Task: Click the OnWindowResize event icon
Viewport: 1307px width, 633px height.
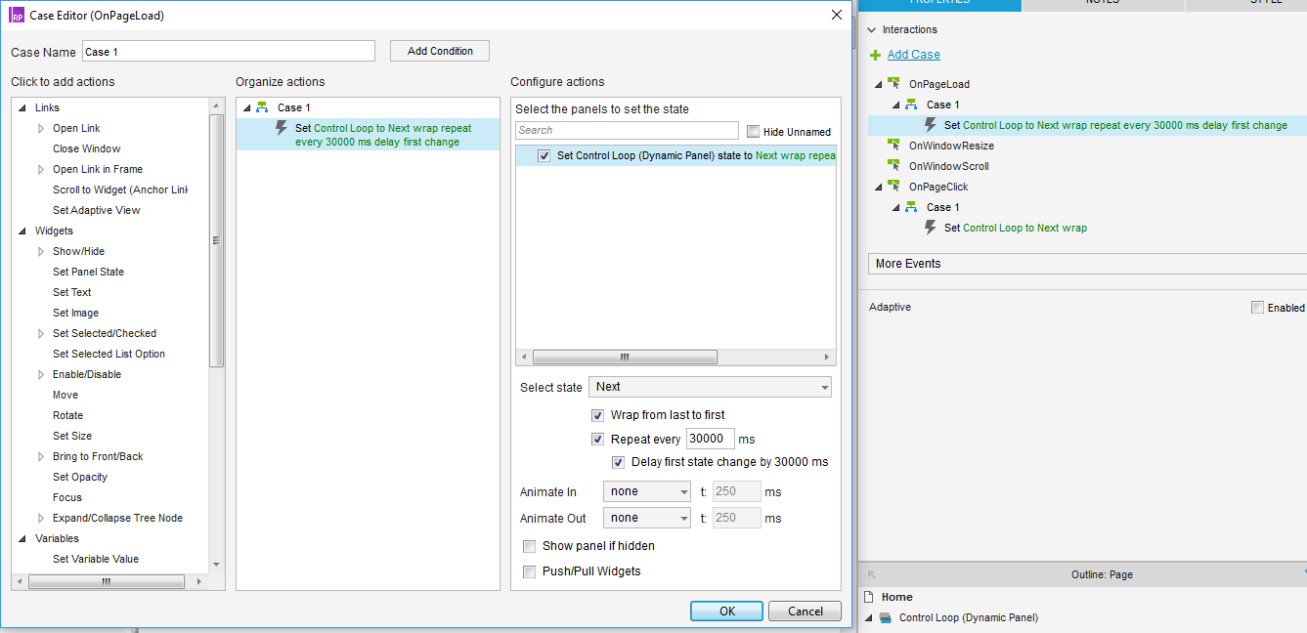Action: click(893, 146)
